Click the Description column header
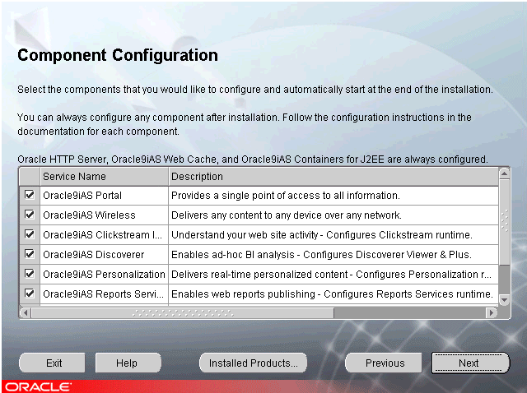Screen dimensions: 527x393 (x=333, y=177)
